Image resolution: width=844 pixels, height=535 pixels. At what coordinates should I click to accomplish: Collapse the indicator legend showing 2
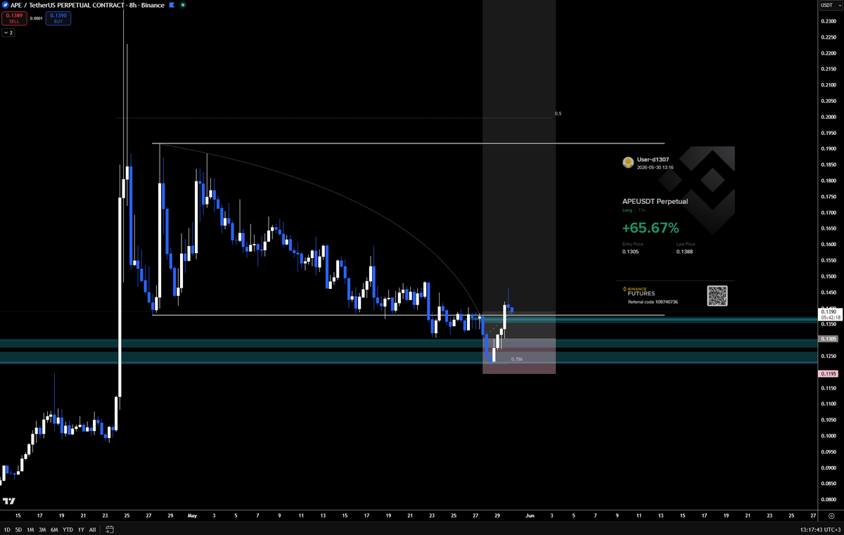(8, 32)
